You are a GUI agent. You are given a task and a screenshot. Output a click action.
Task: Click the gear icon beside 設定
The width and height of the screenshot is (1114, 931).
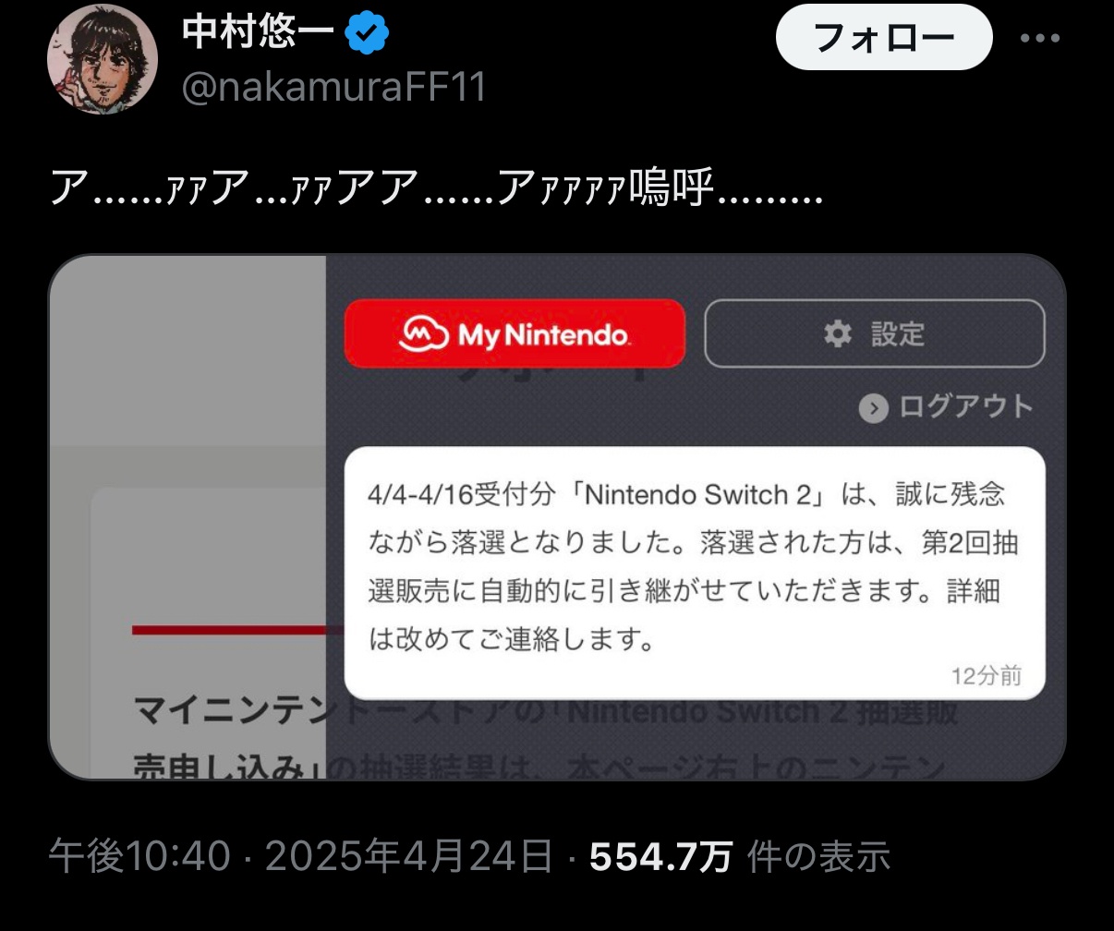(837, 333)
